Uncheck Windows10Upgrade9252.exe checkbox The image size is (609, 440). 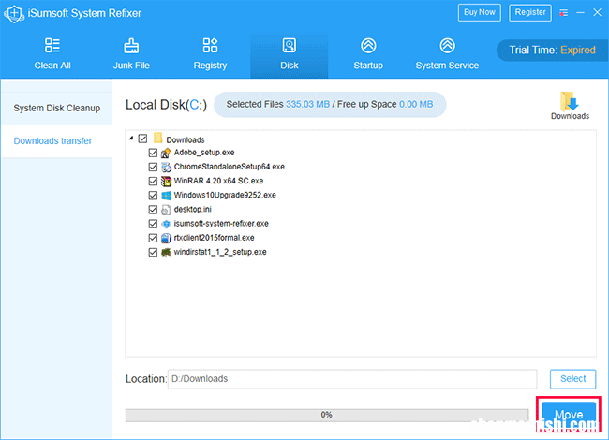click(153, 196)
